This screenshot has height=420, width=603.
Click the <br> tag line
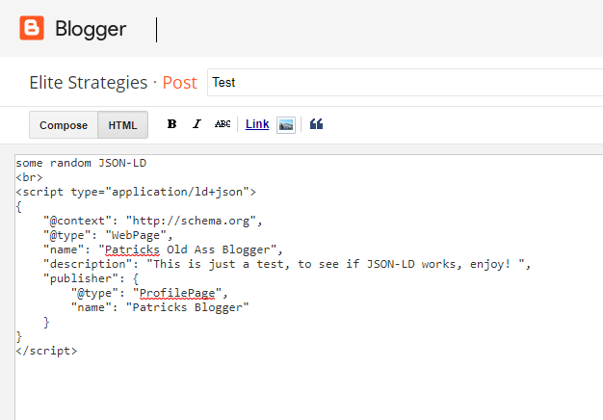(29, 177)
